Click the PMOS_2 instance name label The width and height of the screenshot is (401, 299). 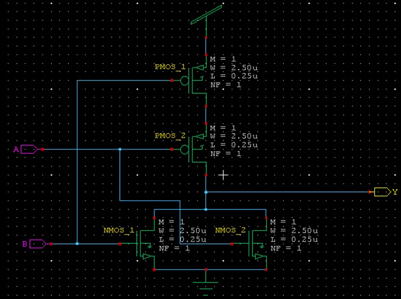(170, 136)
